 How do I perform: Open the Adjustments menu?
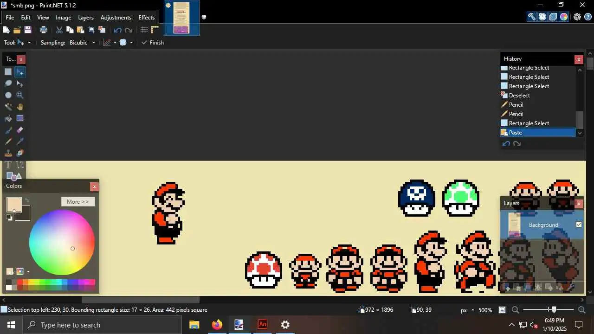click(116, 18)
